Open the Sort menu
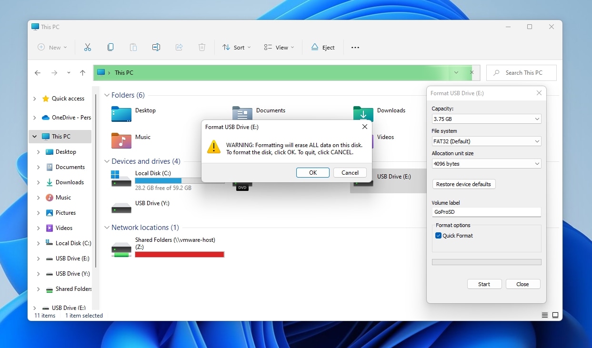 236,47
